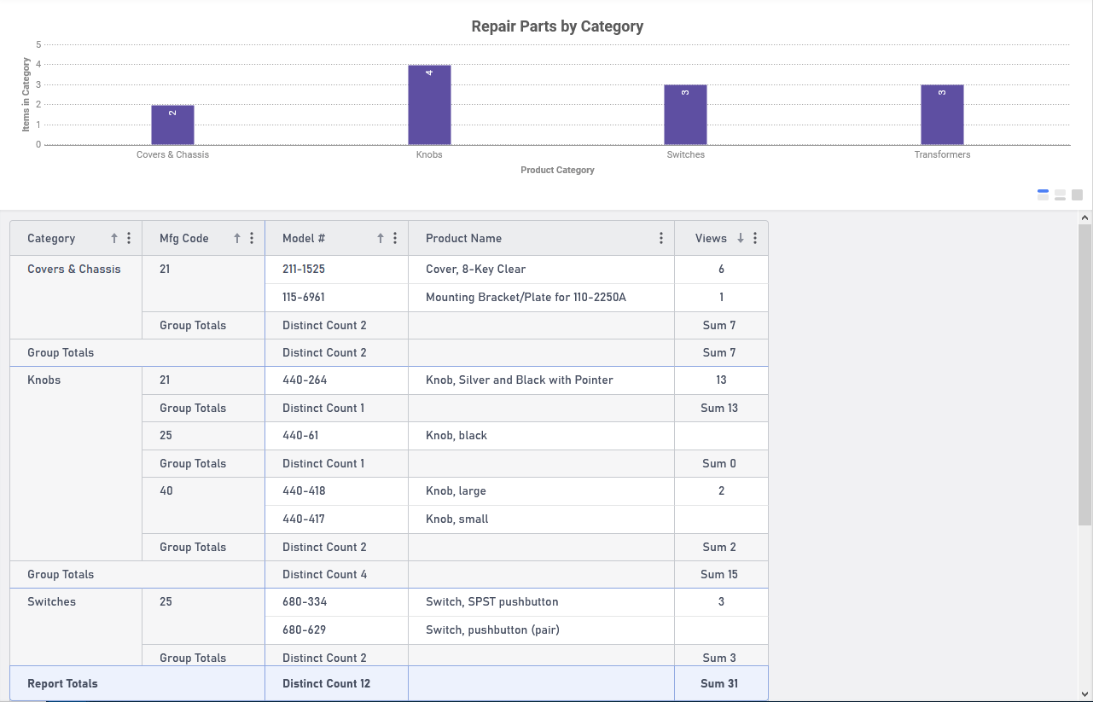Click Mounting Bracket/Plate for 110-2250A
The height and width of the screenshot is (702, 1093).
pos(526,297)
